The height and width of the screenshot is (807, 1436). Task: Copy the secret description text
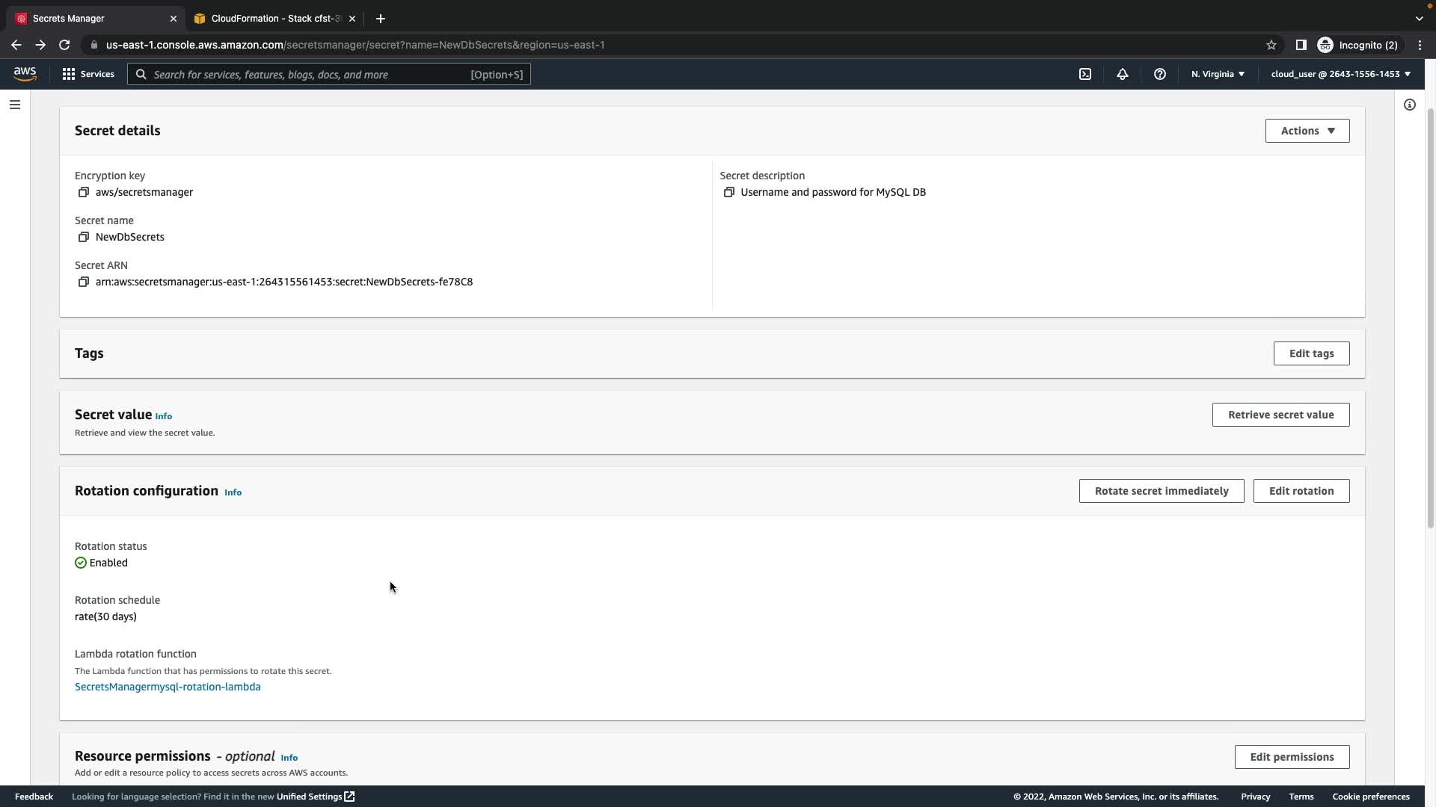728,192
